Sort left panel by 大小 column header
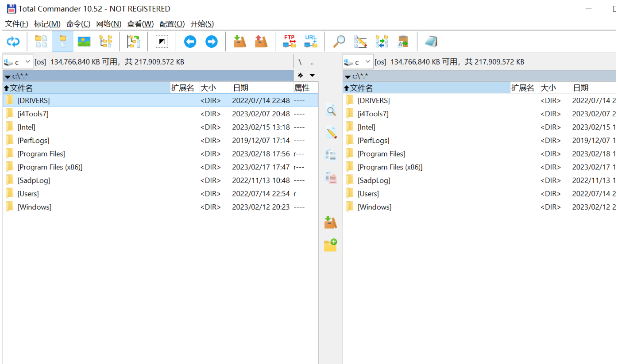 215,88
